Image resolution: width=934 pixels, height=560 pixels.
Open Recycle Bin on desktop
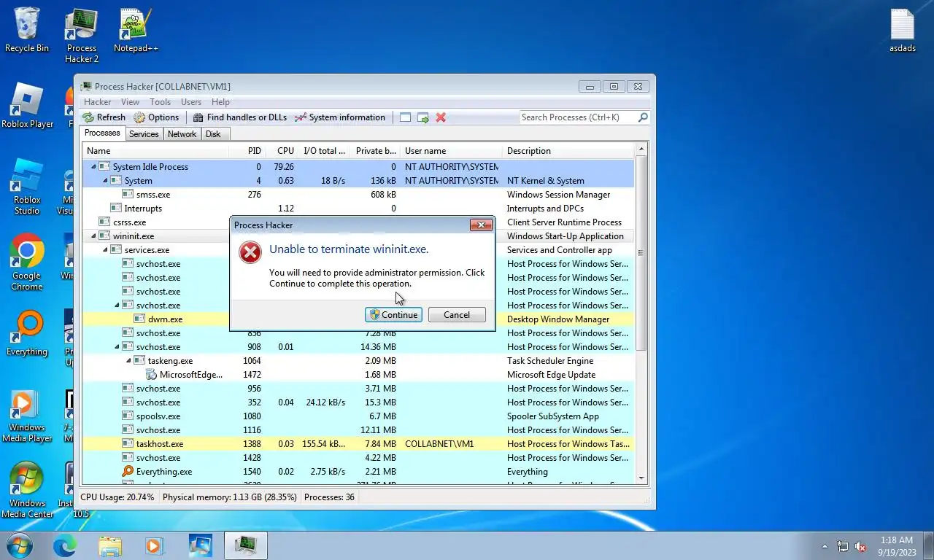(x=27, y=31)
